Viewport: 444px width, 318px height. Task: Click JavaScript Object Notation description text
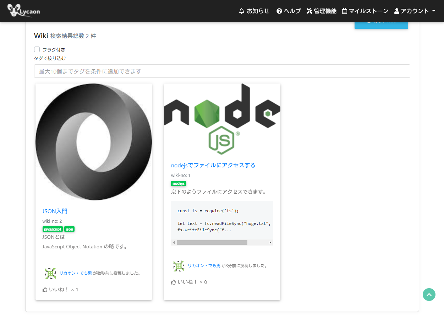[85, 247]
